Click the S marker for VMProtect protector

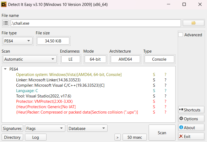(x=154, y=101)
